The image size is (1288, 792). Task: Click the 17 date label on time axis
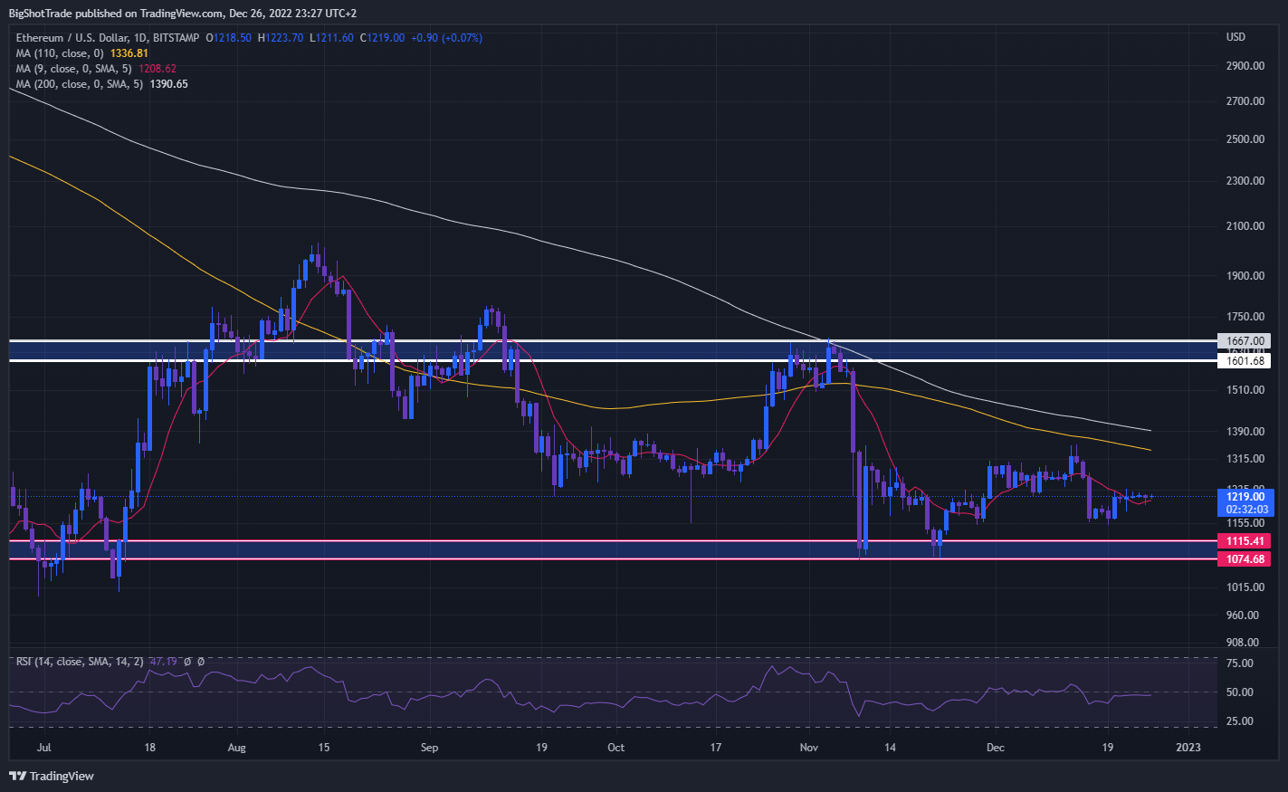tap(716, 748)
